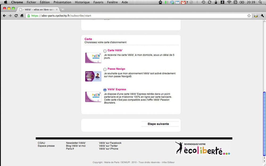
Task: Click the browser back arrow
Action: point(4,16)
